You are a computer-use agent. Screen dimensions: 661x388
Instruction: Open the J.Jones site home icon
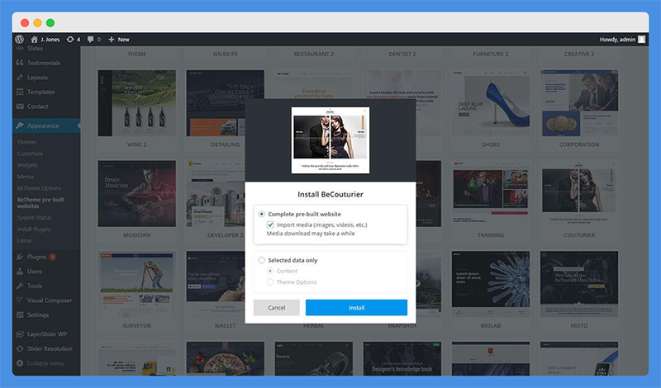tap(34, 39)
